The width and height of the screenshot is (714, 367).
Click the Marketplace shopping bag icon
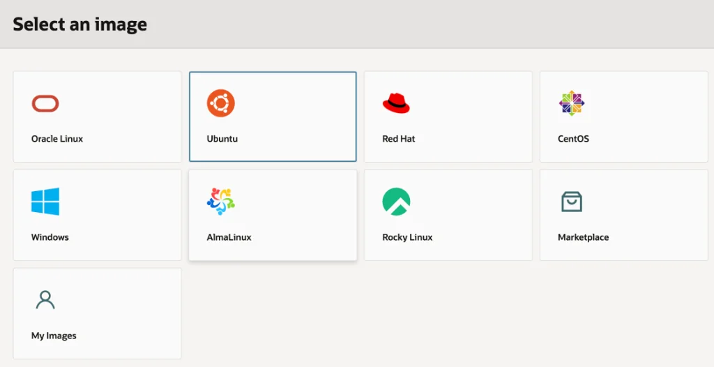tap(572, 202)
